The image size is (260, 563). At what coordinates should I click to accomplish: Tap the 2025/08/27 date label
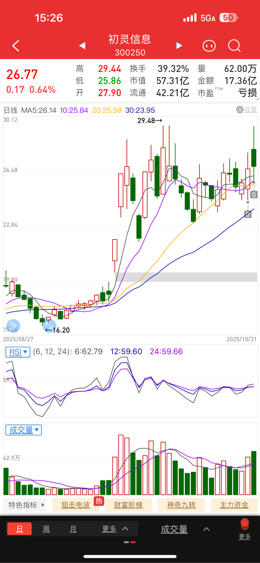click(x=18, y=339)
